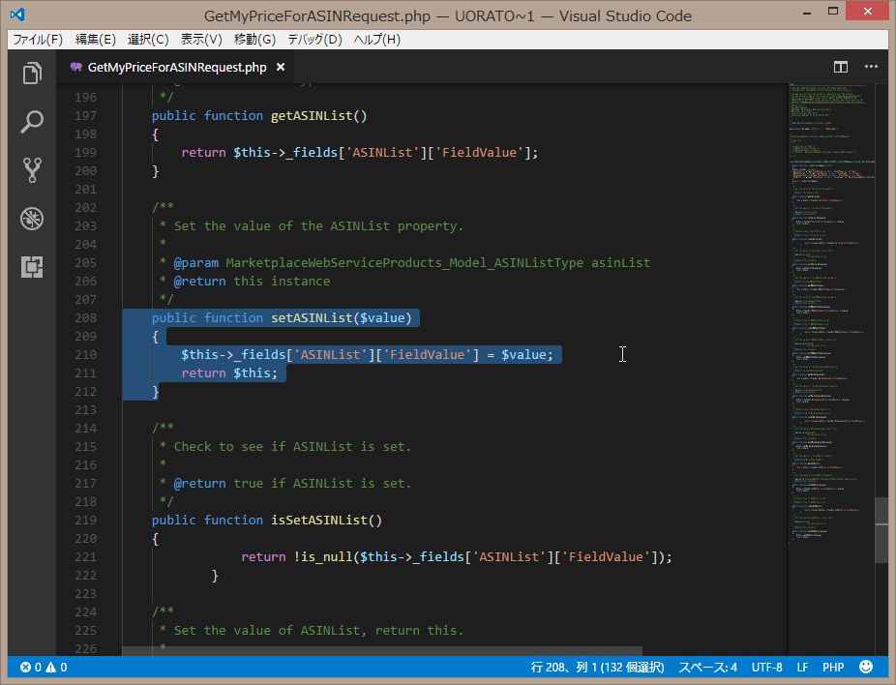Open the 選択(C) menu
Screen dimensions: 896x685
point(148,40)
